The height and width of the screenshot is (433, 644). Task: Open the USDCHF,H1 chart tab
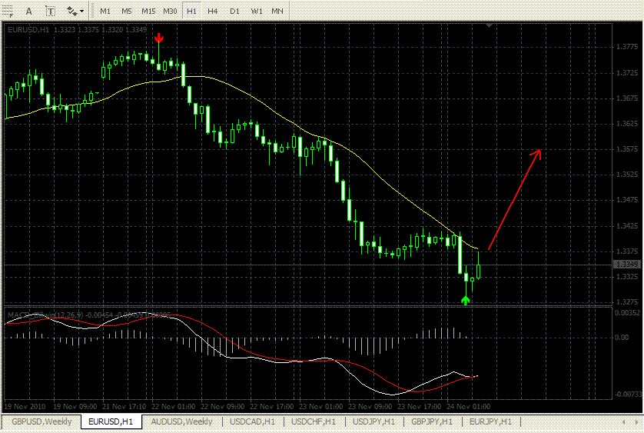pos(314,421)
